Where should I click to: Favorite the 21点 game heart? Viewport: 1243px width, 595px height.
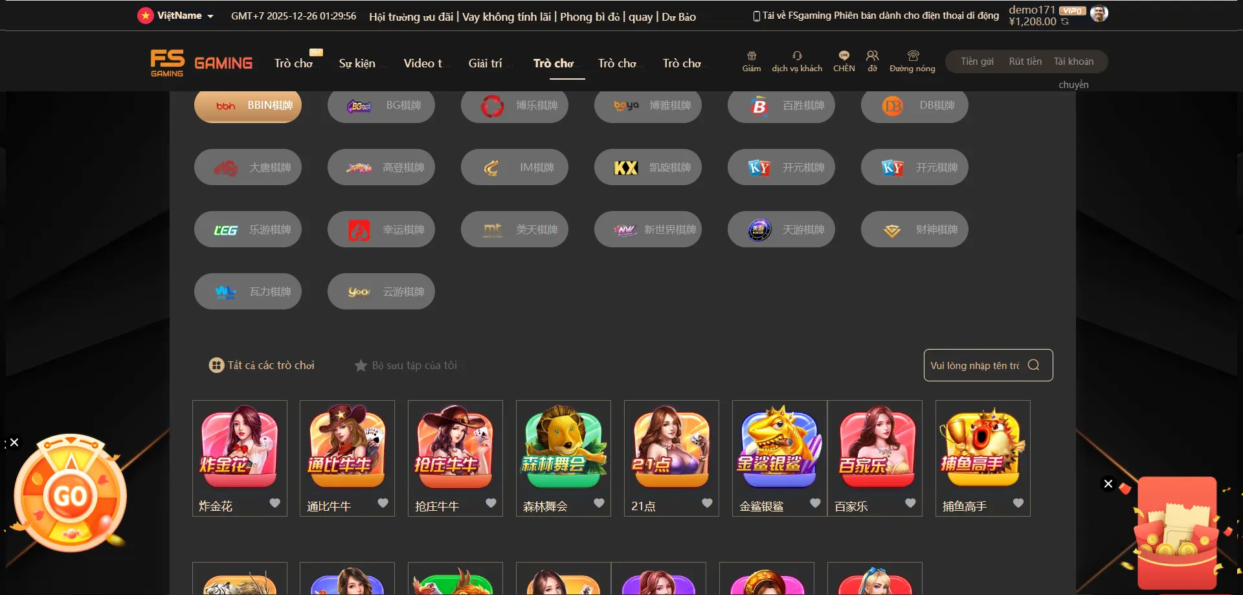tap(707, 503)
